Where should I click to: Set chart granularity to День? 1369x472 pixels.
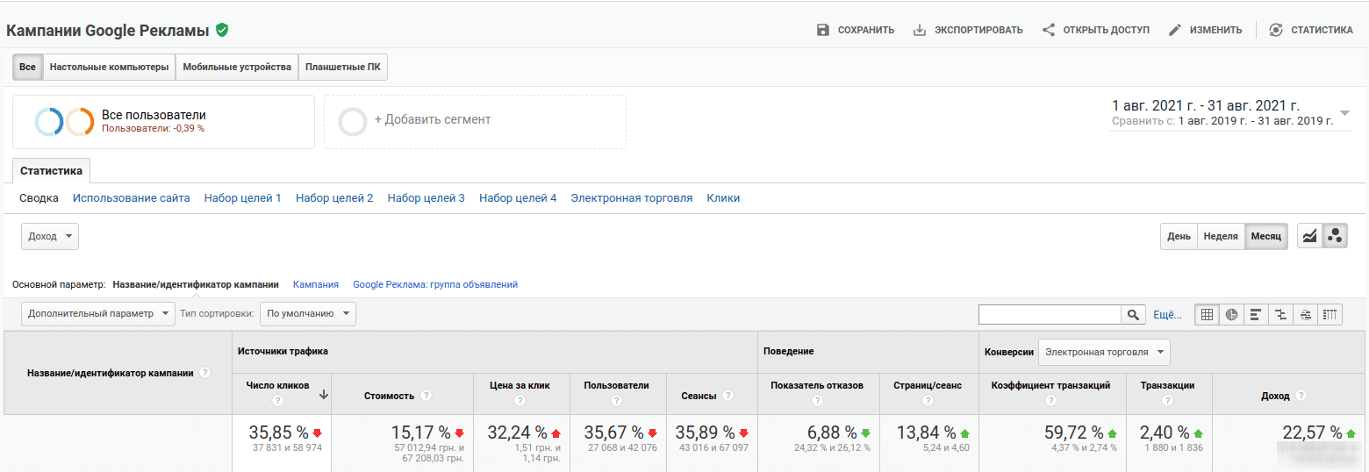pyautogui.click(x=1179, y=236)
